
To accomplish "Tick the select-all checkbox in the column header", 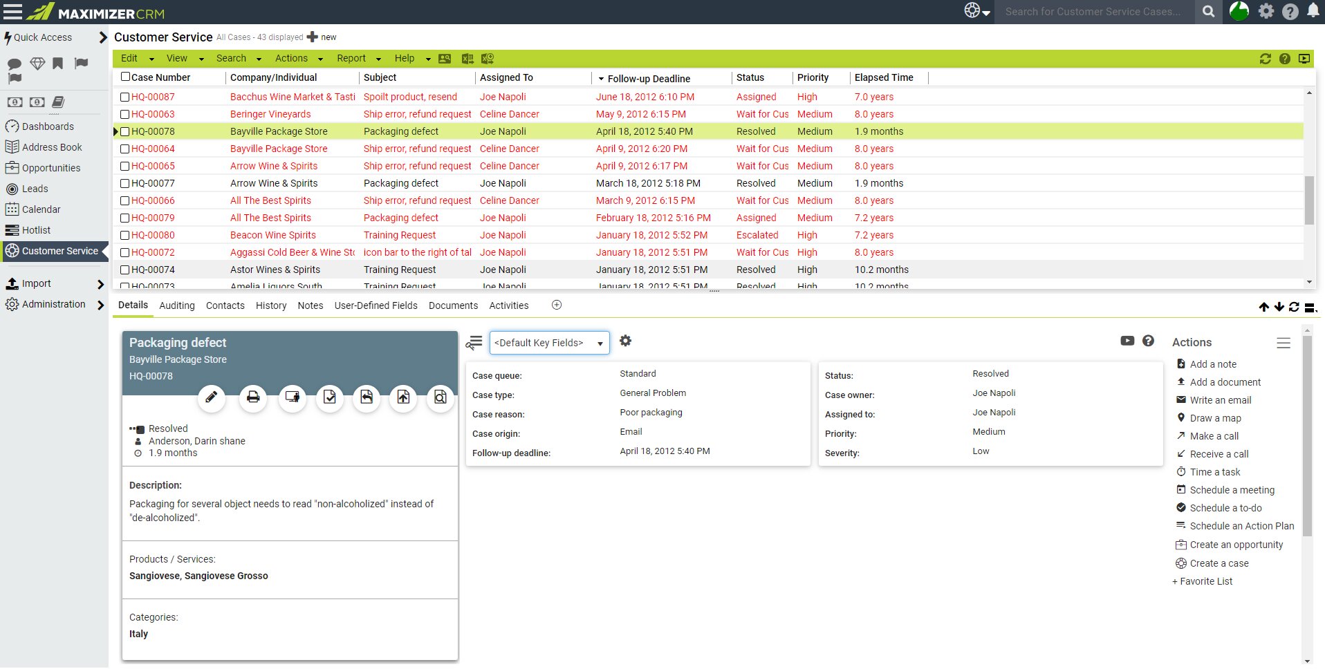I will tap(124, 77).
